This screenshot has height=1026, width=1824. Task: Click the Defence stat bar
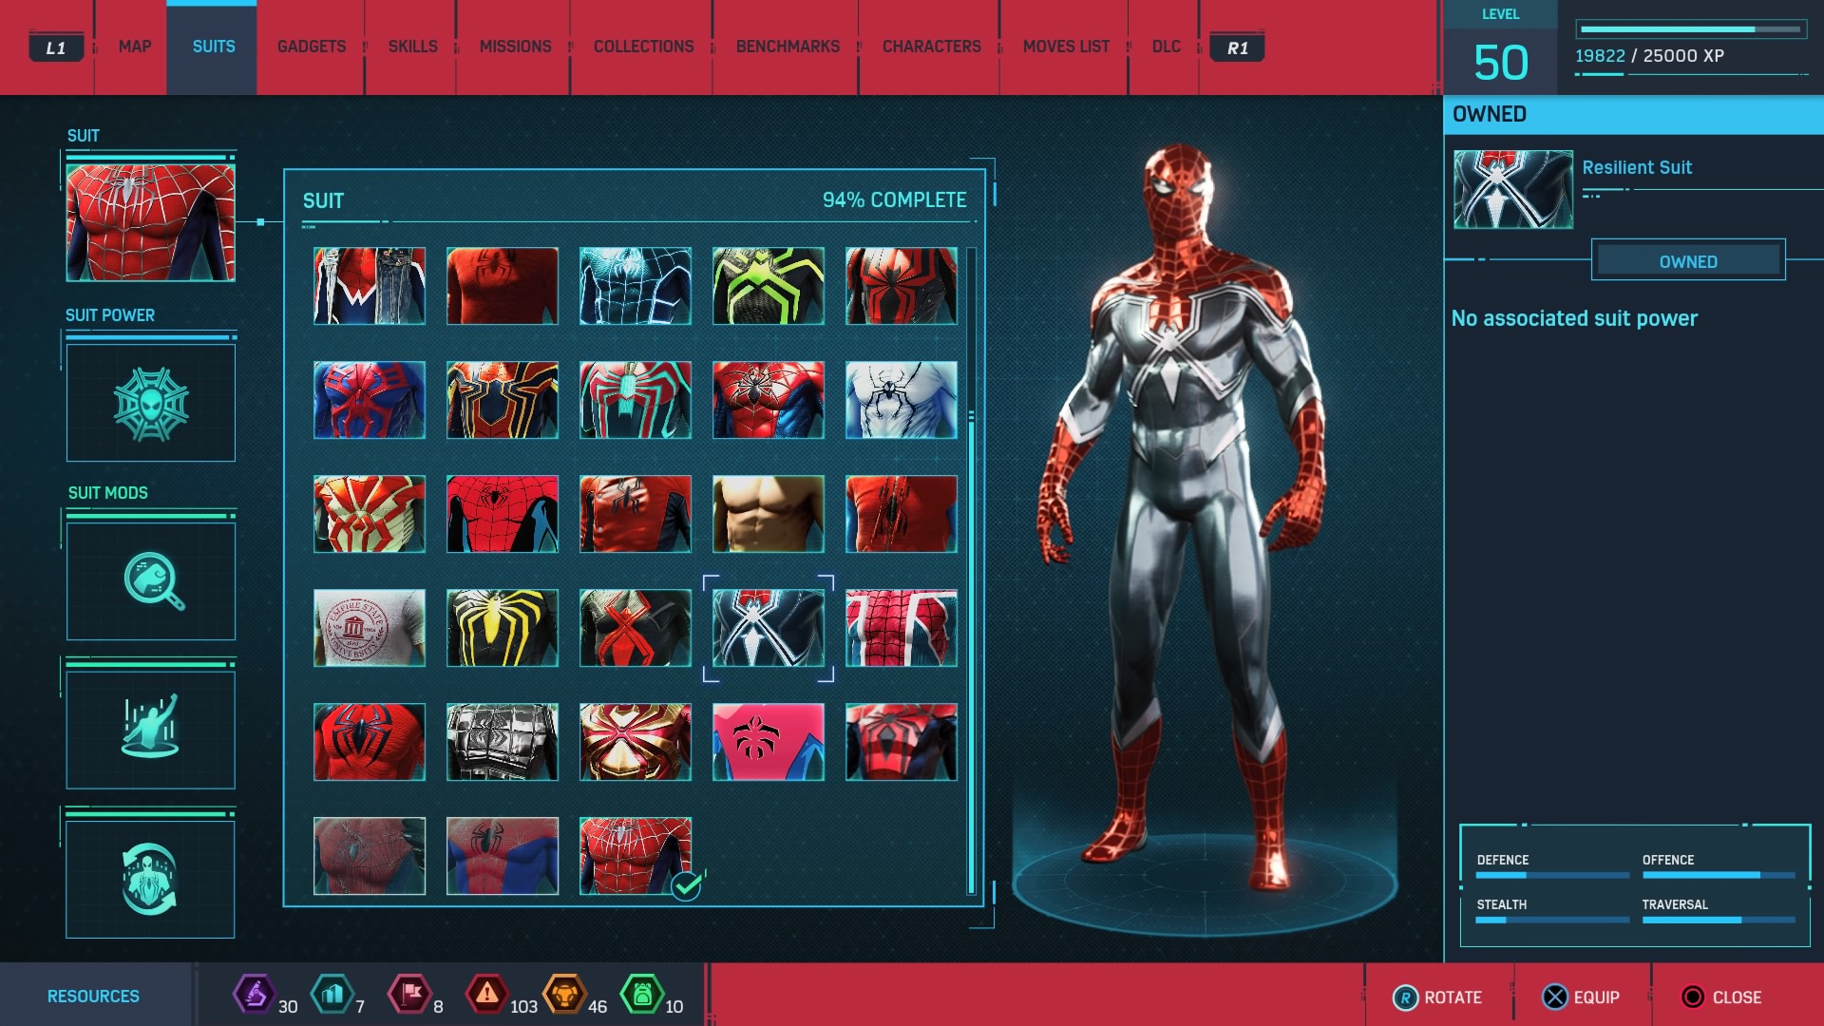click(x=1552, y=875)
